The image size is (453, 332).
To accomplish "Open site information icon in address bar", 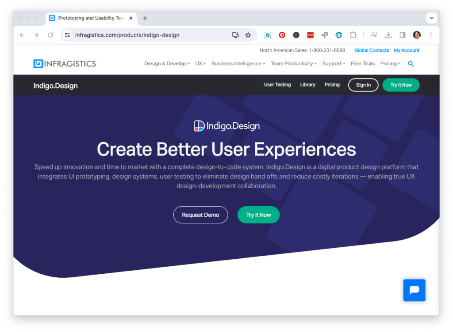I will click(67, 35).
